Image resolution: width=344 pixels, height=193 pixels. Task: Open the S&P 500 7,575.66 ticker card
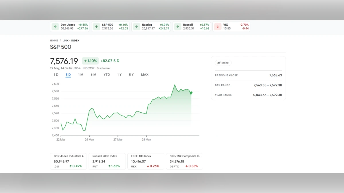tap(110, 27)
